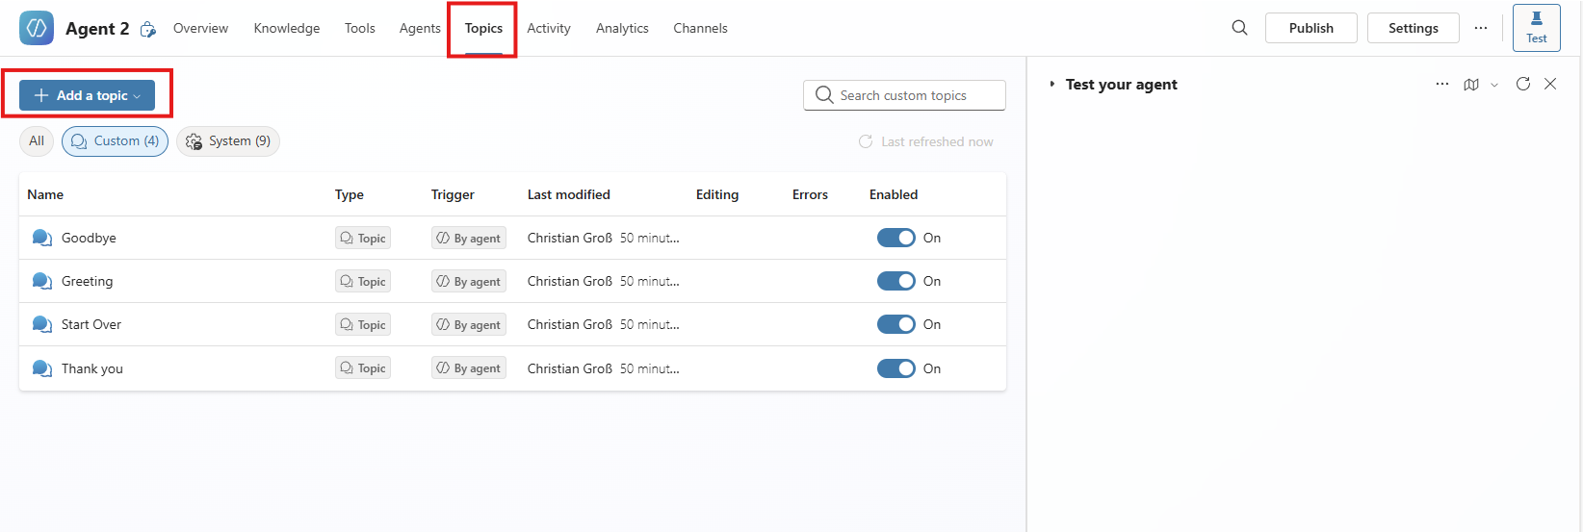Viewport: 1583px width, 532px height.
Task: Click the Test flask button
Action: click(x=1537, y=28)
